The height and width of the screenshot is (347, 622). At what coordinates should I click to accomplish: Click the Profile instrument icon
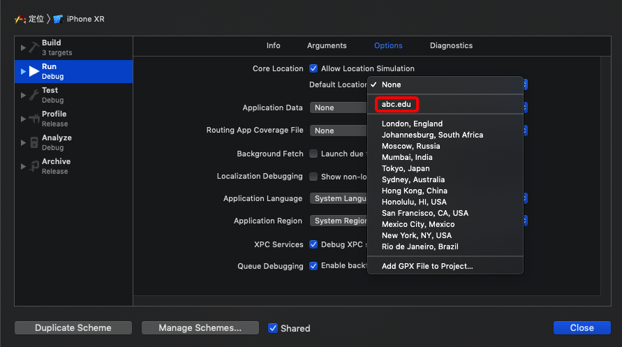coord(34,119)
